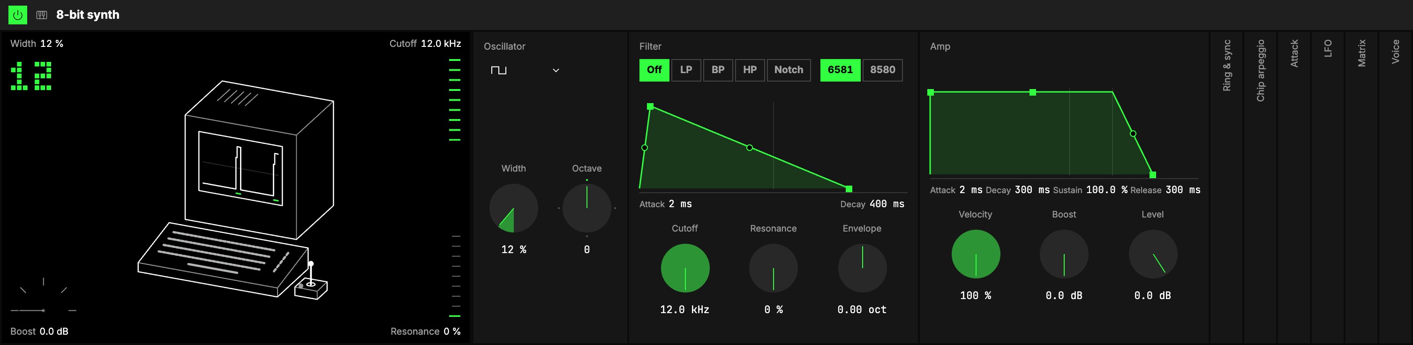The image size is (1413, 345).
Task: Toggle the green device power button
Action: point(17,15)
